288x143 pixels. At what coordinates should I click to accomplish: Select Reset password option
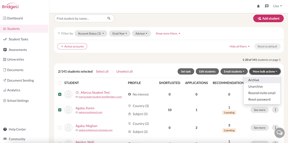pyautogui.click(x=262, y=100)
